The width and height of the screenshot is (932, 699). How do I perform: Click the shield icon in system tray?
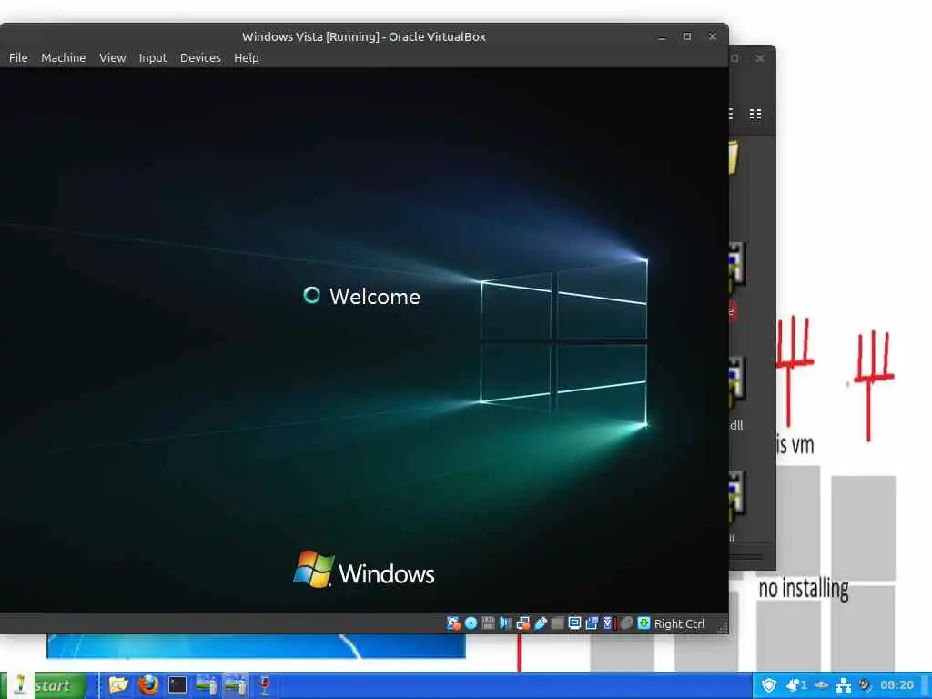click(769, 685)
